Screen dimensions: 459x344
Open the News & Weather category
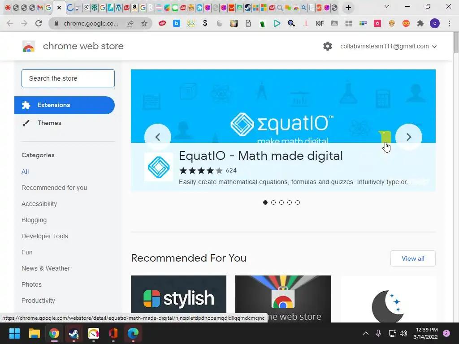(46, 268)
